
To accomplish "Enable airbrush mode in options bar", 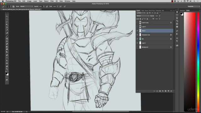I will [x=61, y=6].
